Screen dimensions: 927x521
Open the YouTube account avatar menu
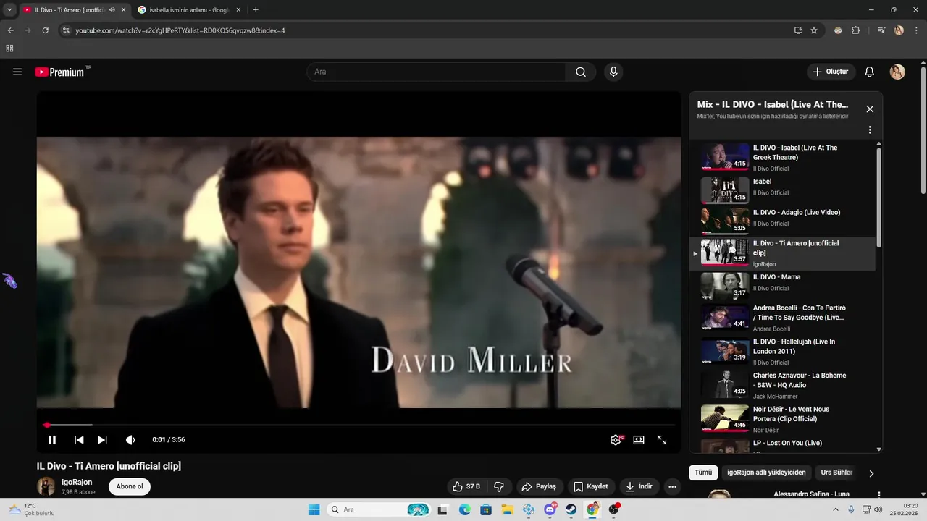pyautogui.click(x=897, y=72)
